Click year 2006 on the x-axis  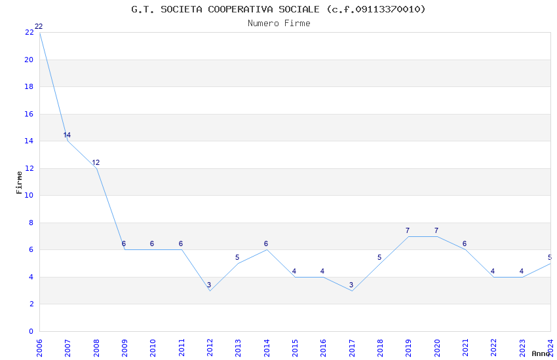[x=39, y=348]
